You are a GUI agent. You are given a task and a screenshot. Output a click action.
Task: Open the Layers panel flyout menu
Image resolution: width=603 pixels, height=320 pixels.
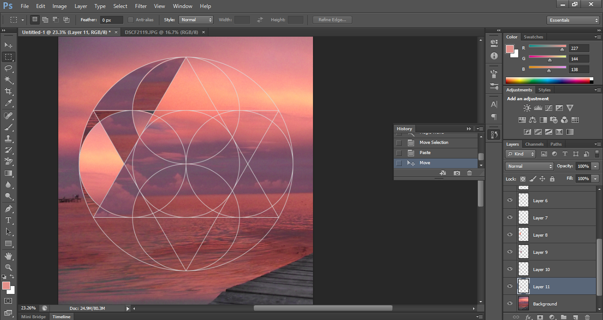(598, 144)
